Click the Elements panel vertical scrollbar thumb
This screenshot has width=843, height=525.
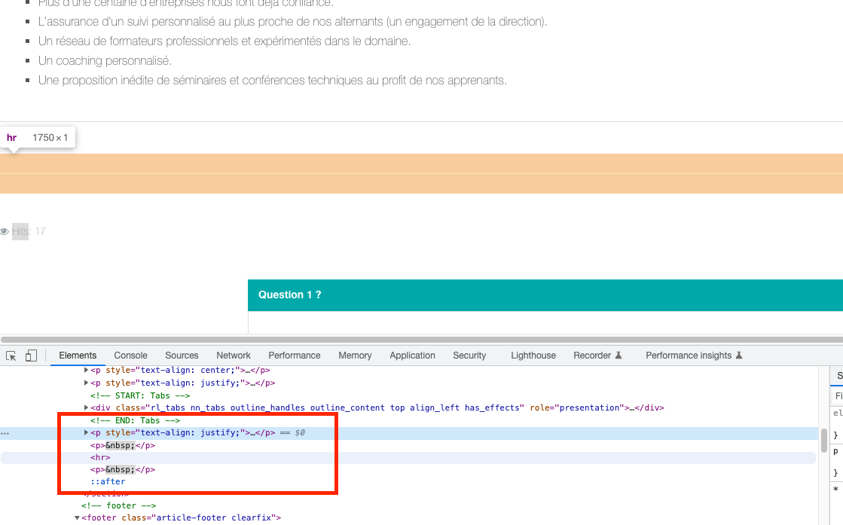click(824, 438)
